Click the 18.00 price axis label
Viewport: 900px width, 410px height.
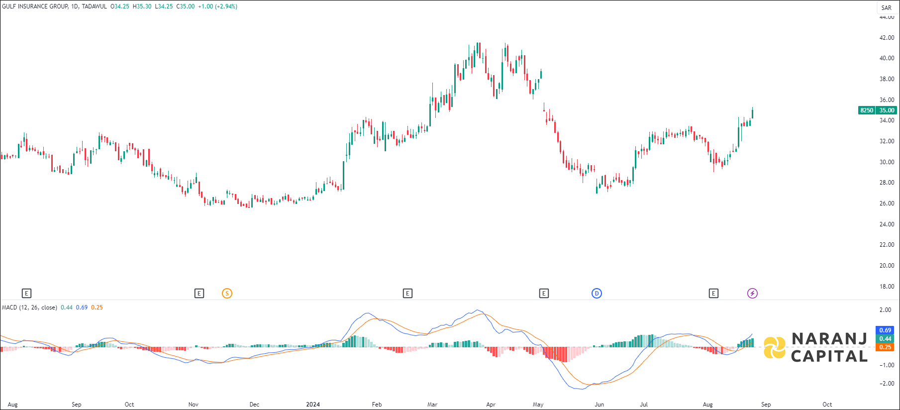pyautogui.click(x=887, y=287)
